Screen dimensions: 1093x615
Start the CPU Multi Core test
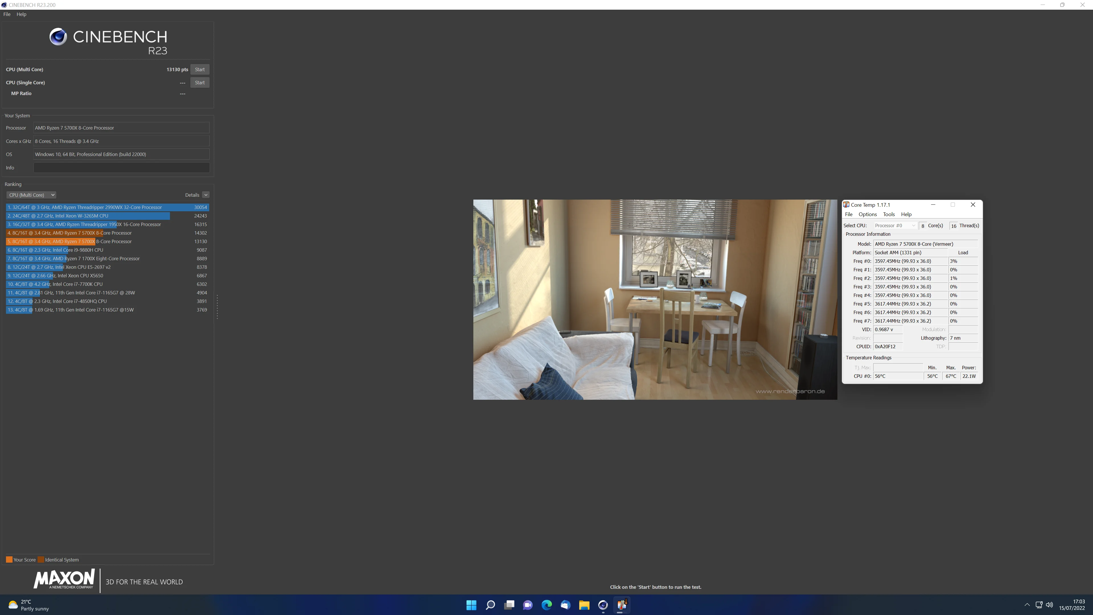pos(200,69)
